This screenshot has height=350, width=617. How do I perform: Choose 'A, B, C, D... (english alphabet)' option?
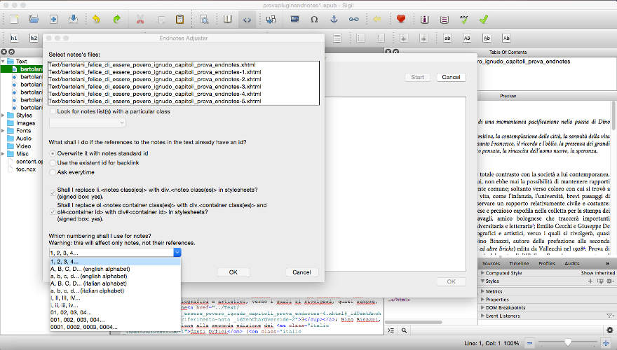(115, 269)
